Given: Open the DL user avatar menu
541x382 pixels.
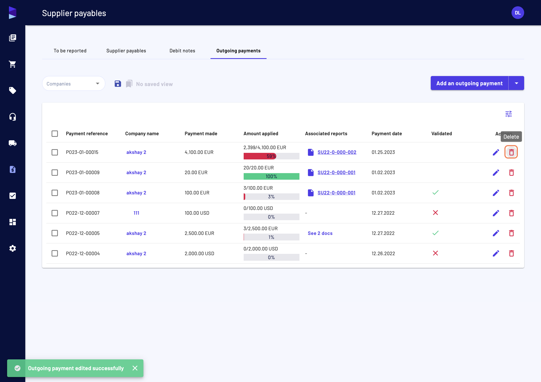Looking at the screenshot, I should [518, 13].
